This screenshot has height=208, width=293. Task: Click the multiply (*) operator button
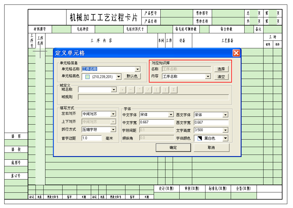(140, 90)
